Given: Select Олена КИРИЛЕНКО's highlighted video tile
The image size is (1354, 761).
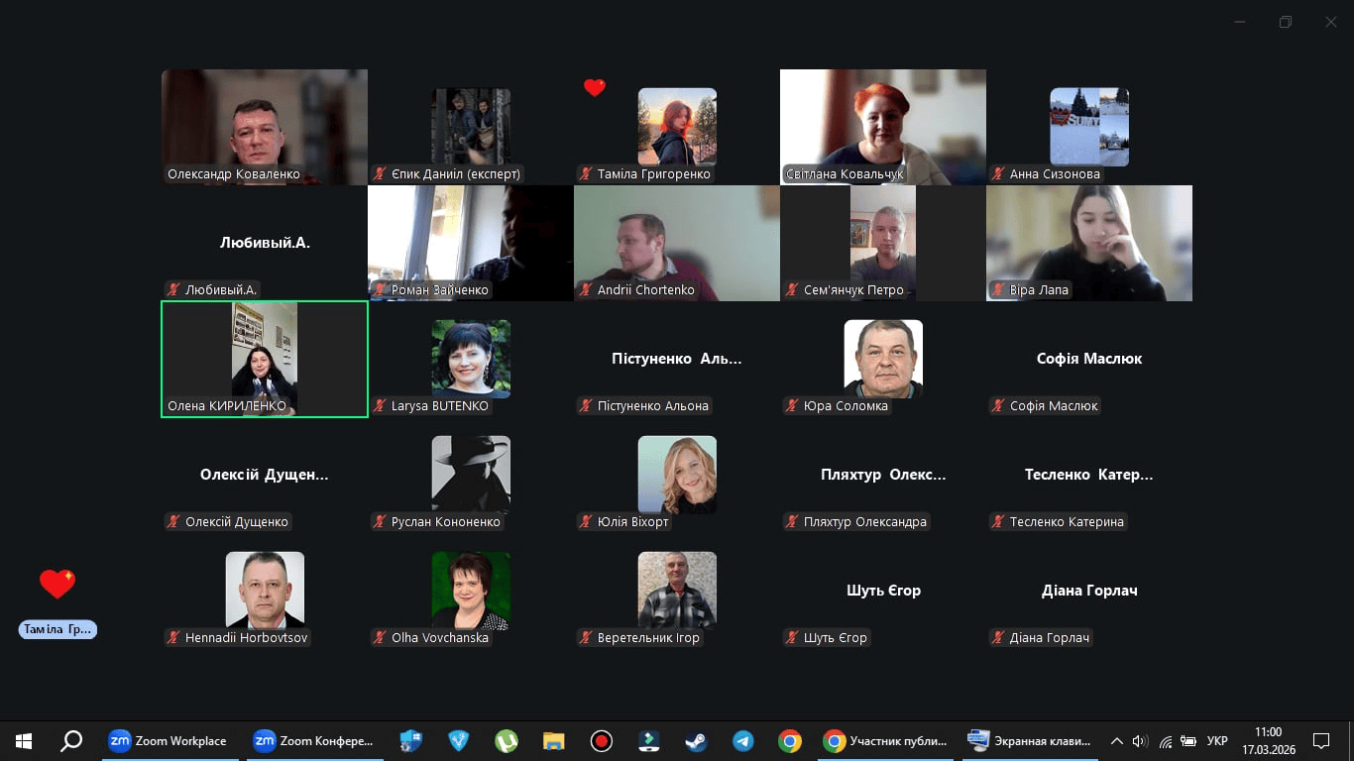Looking at the screenshot, I should point(265,359).
